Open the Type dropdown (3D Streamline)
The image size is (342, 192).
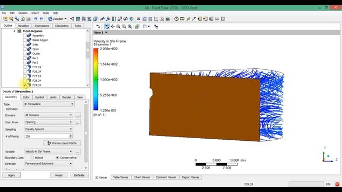49,104
